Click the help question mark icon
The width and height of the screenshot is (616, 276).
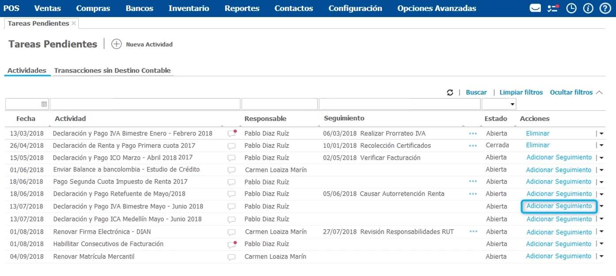click(x=605, y=8)
